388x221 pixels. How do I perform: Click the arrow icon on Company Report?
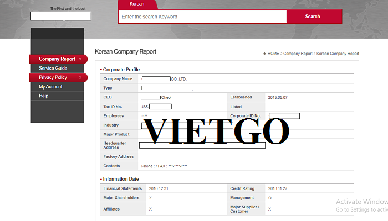pos(80,59)
